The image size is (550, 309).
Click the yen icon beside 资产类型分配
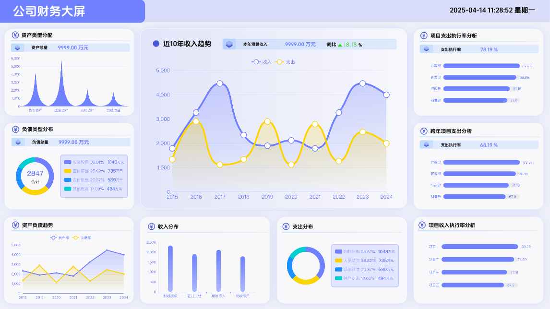[15, 36]
